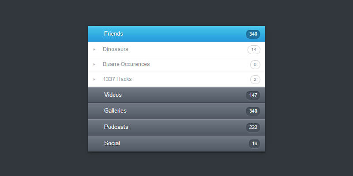
Task: Go to the 1337 Hacks link
Action: [117, 79]
